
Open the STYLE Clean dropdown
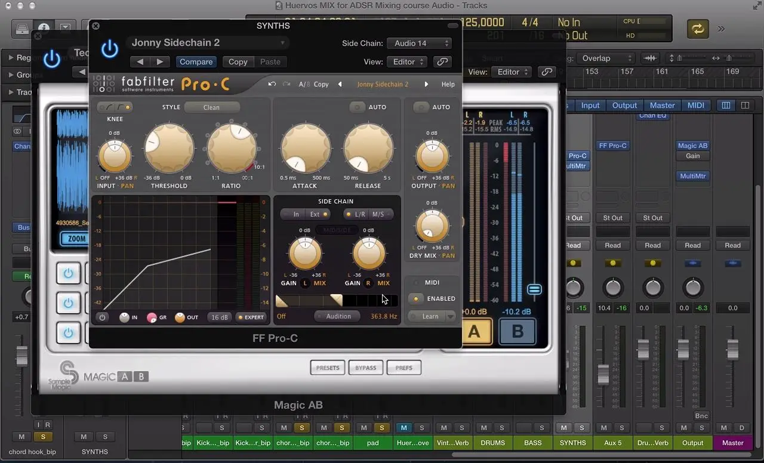[212, 107]
